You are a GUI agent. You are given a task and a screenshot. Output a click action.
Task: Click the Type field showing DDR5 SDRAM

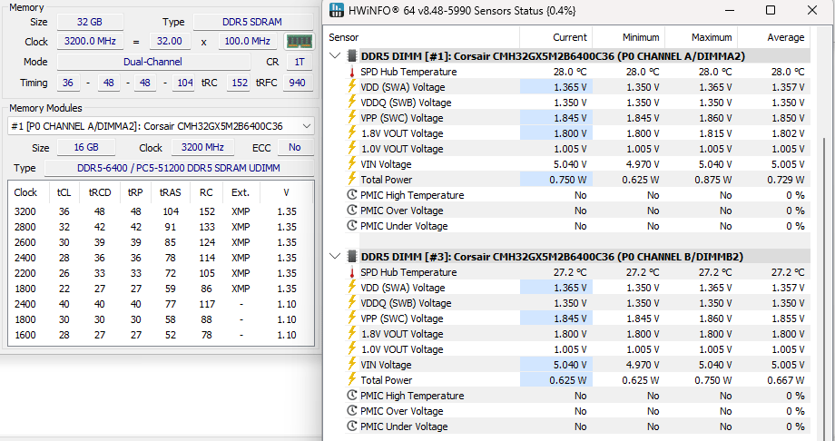coord(252,22)
